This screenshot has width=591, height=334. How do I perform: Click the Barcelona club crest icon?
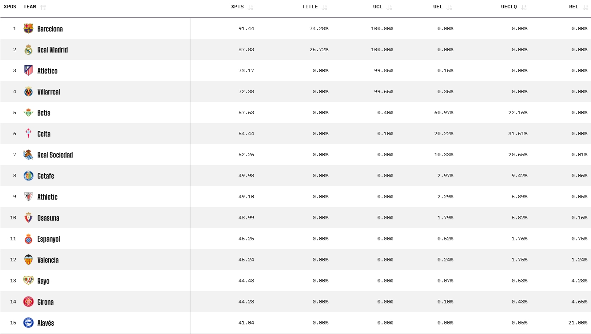click(x=28, y=28)
